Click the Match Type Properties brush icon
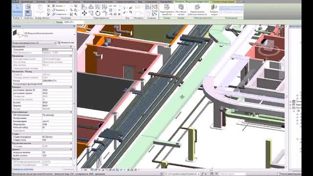 48,14
